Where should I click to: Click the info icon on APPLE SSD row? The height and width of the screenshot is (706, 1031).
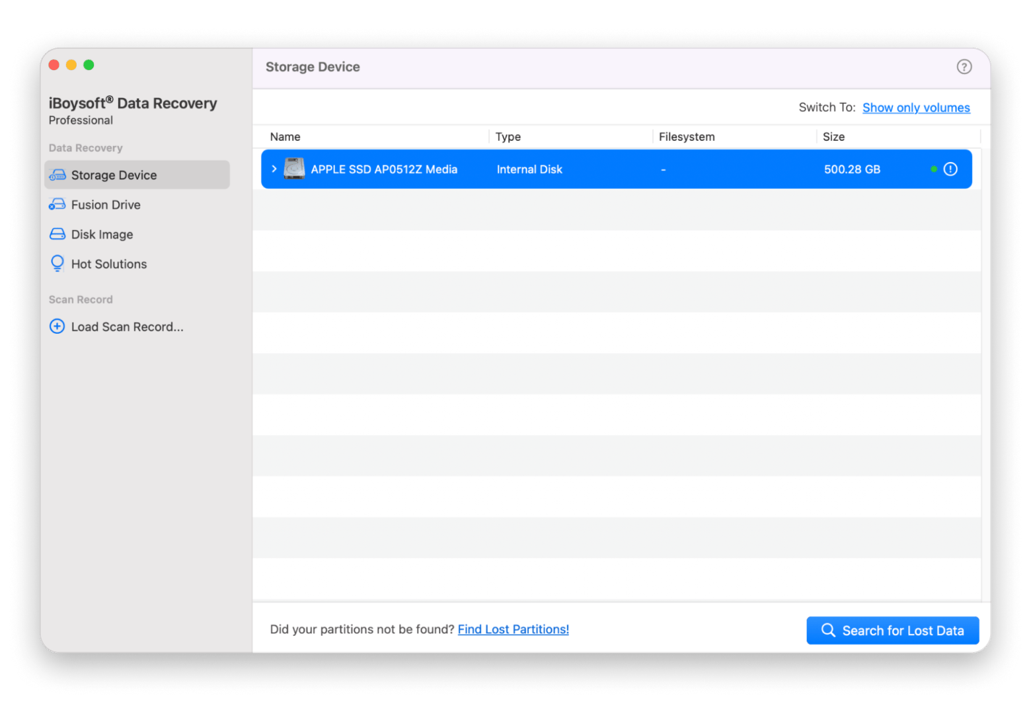tap(950, 169)
